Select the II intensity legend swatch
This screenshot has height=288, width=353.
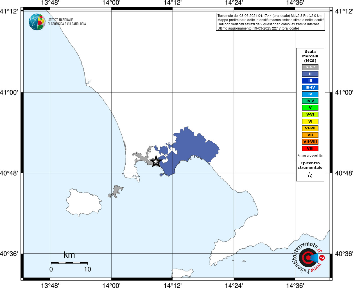(x=310, y=74)
